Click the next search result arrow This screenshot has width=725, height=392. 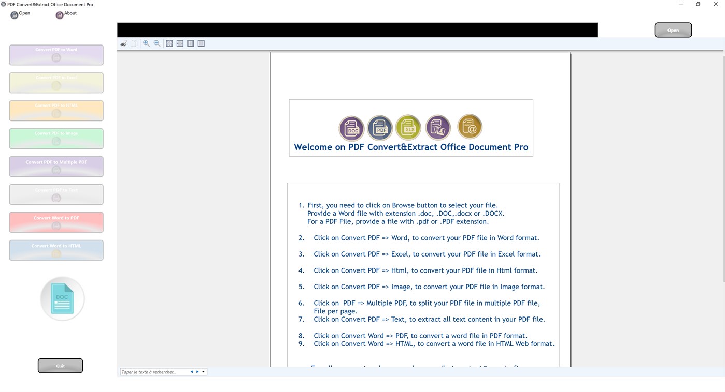[197, 371]
